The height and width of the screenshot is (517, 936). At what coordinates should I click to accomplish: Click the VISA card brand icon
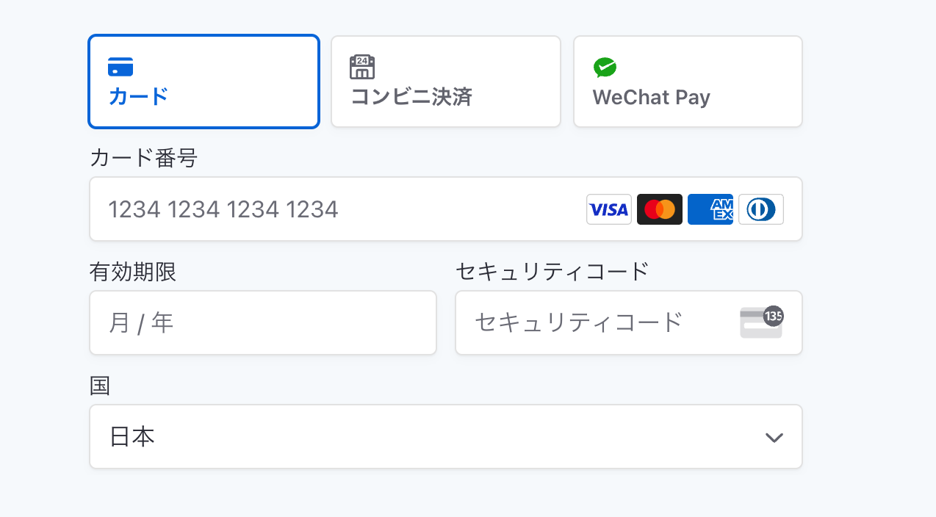[x=608, y=209]
